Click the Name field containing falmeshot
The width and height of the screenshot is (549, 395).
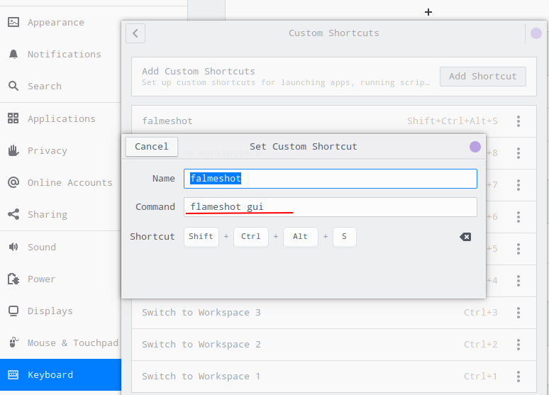pos(330,179)
